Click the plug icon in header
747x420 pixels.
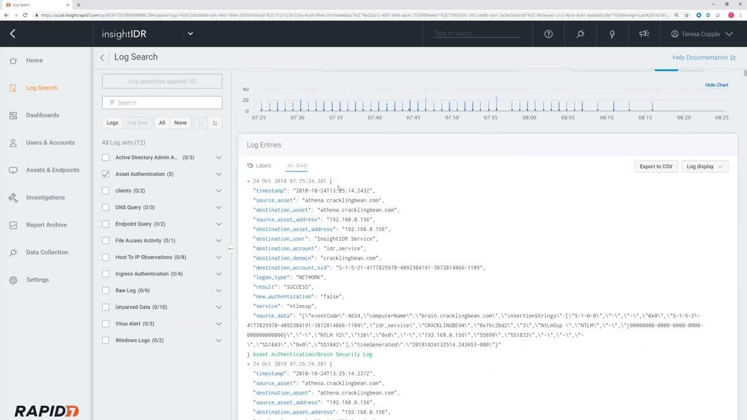(x=580, y=34)
